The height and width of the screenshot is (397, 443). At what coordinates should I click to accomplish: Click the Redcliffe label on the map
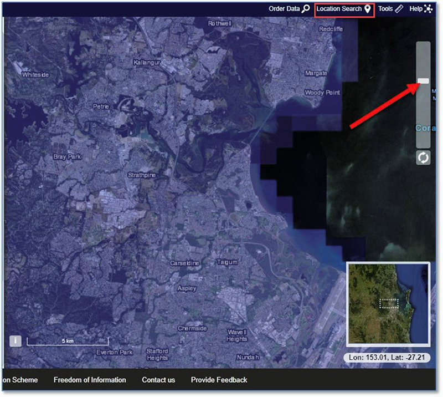331,29
